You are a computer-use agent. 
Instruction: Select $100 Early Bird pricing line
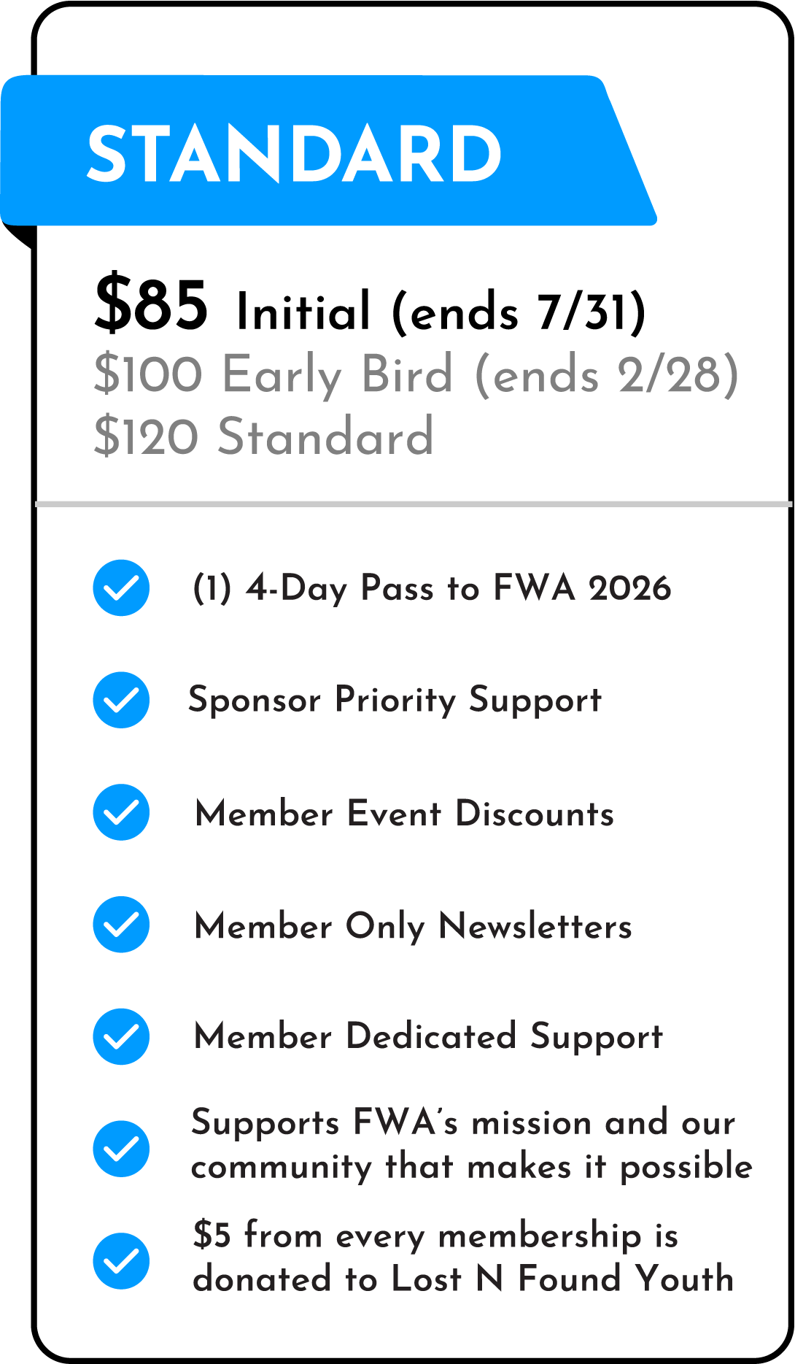[x=416, y=374]
